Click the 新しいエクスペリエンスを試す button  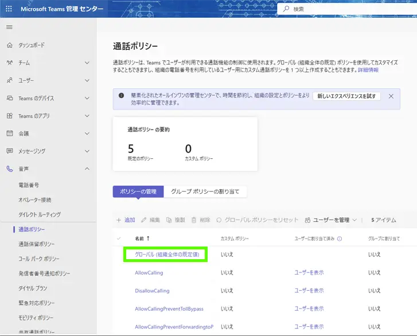pyautogui.click(x=346, y=96)
